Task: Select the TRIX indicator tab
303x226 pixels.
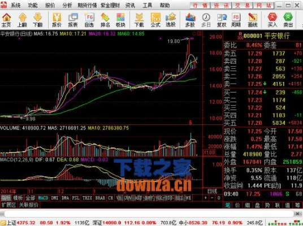Action: tap(87, 198)
